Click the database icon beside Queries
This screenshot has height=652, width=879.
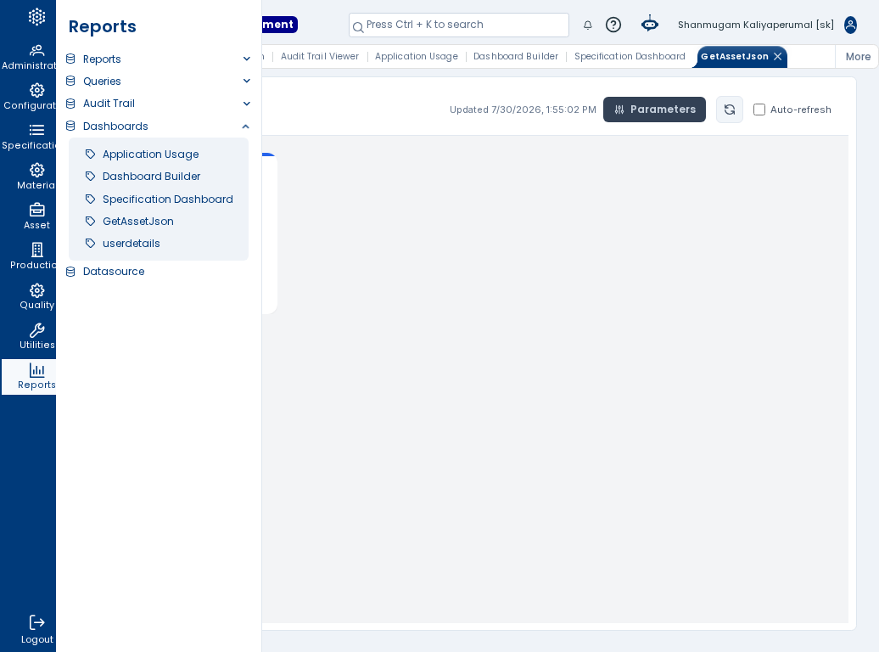(x=70, y=81)
